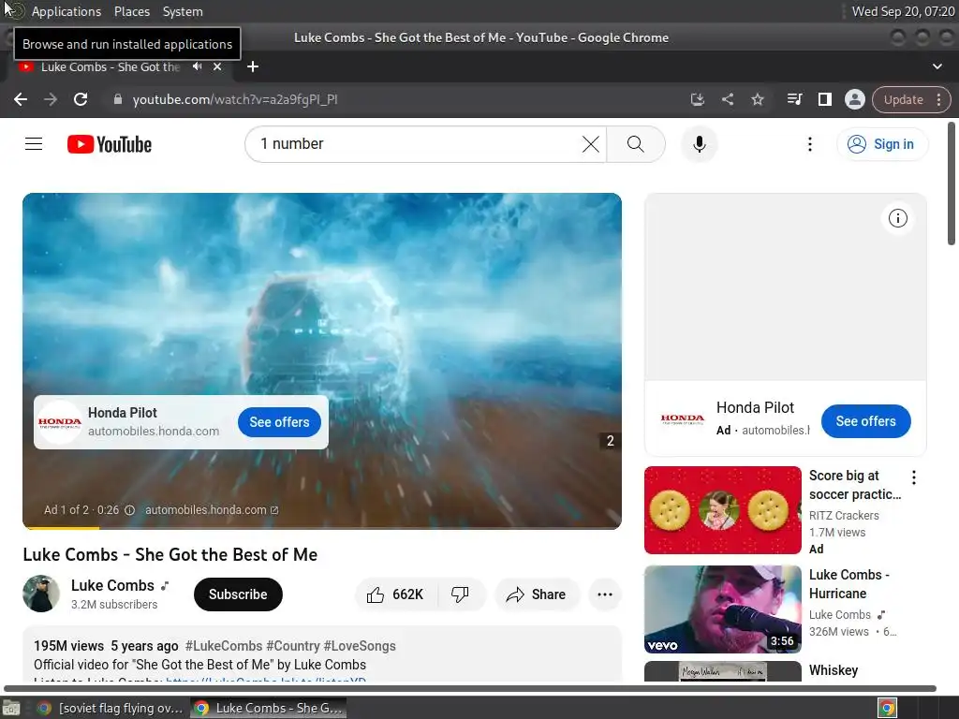959x719 pixels.
Task: Click the ad info icon near 0:26
Action: (x=129, y=510)
